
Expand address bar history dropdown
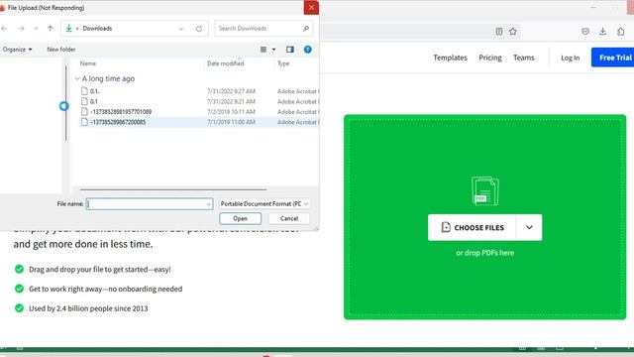coord(181,29)
